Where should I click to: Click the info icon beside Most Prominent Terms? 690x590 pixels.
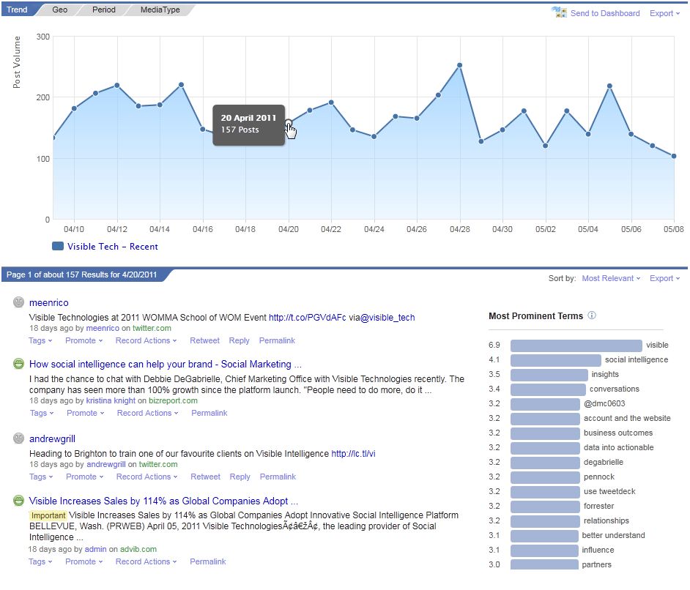pyautogui.click(x=593, y=315)
